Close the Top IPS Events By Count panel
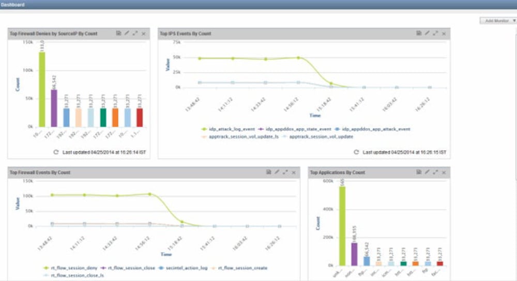This screenshot has width=517, height=281. pyautogui.click(x=444, y=34)
